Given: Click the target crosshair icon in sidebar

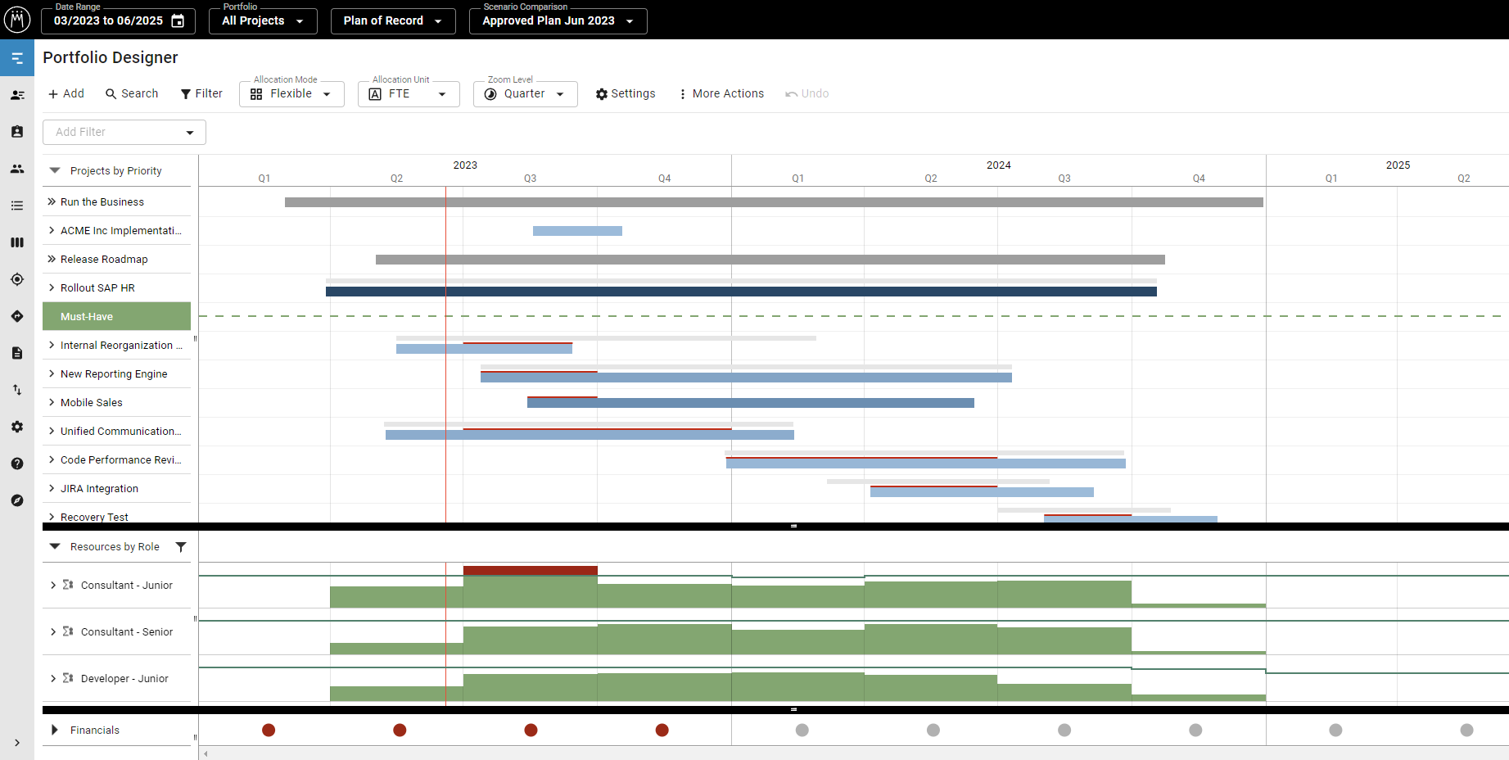Looking at the screenshot, I should click(17, 279).
